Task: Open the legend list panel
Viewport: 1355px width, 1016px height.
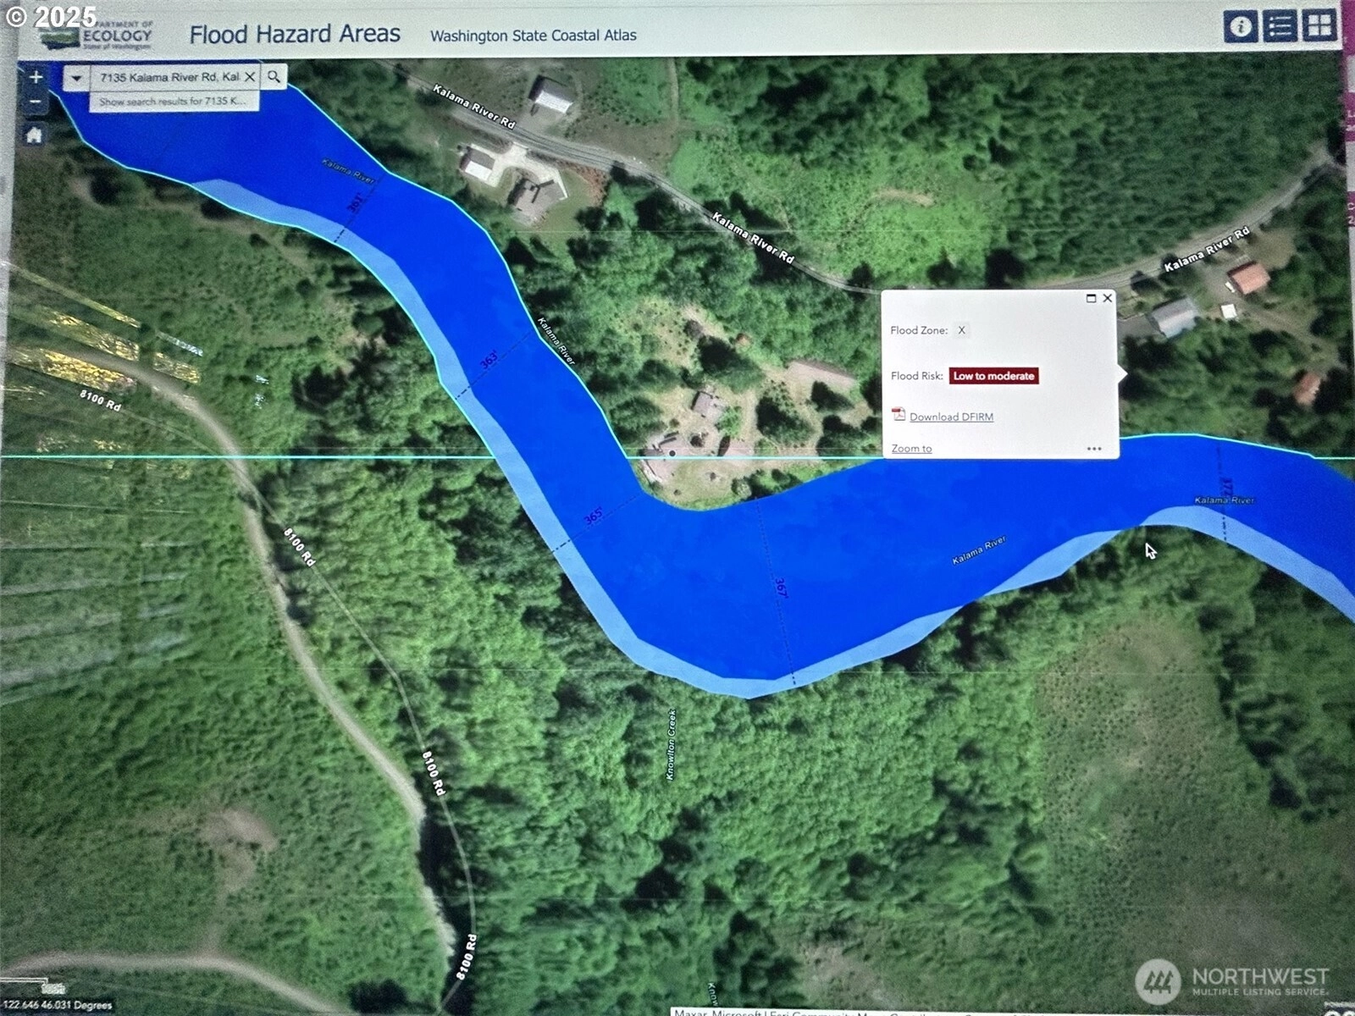Action: tap(1280, 27)
